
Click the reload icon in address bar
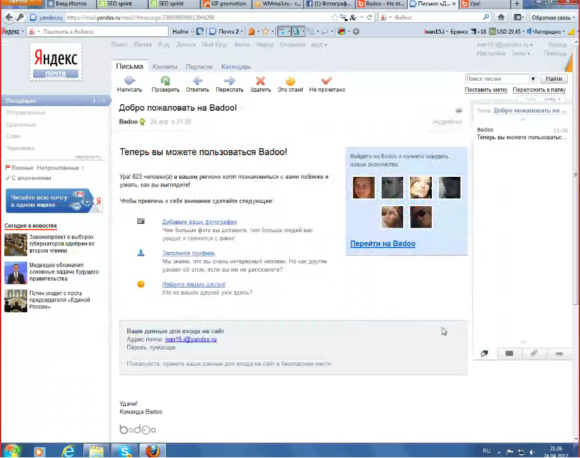[369, 17]
